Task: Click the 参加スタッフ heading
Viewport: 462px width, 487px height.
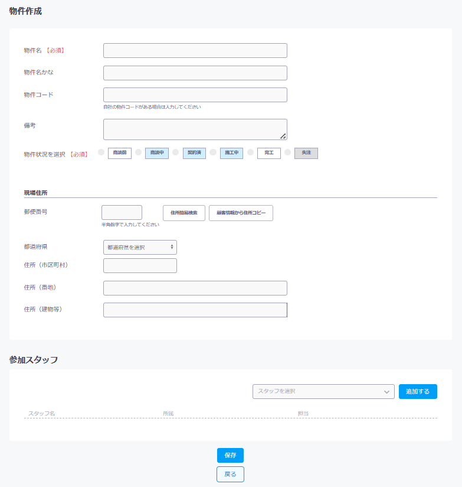Action: tap(34, 360)
